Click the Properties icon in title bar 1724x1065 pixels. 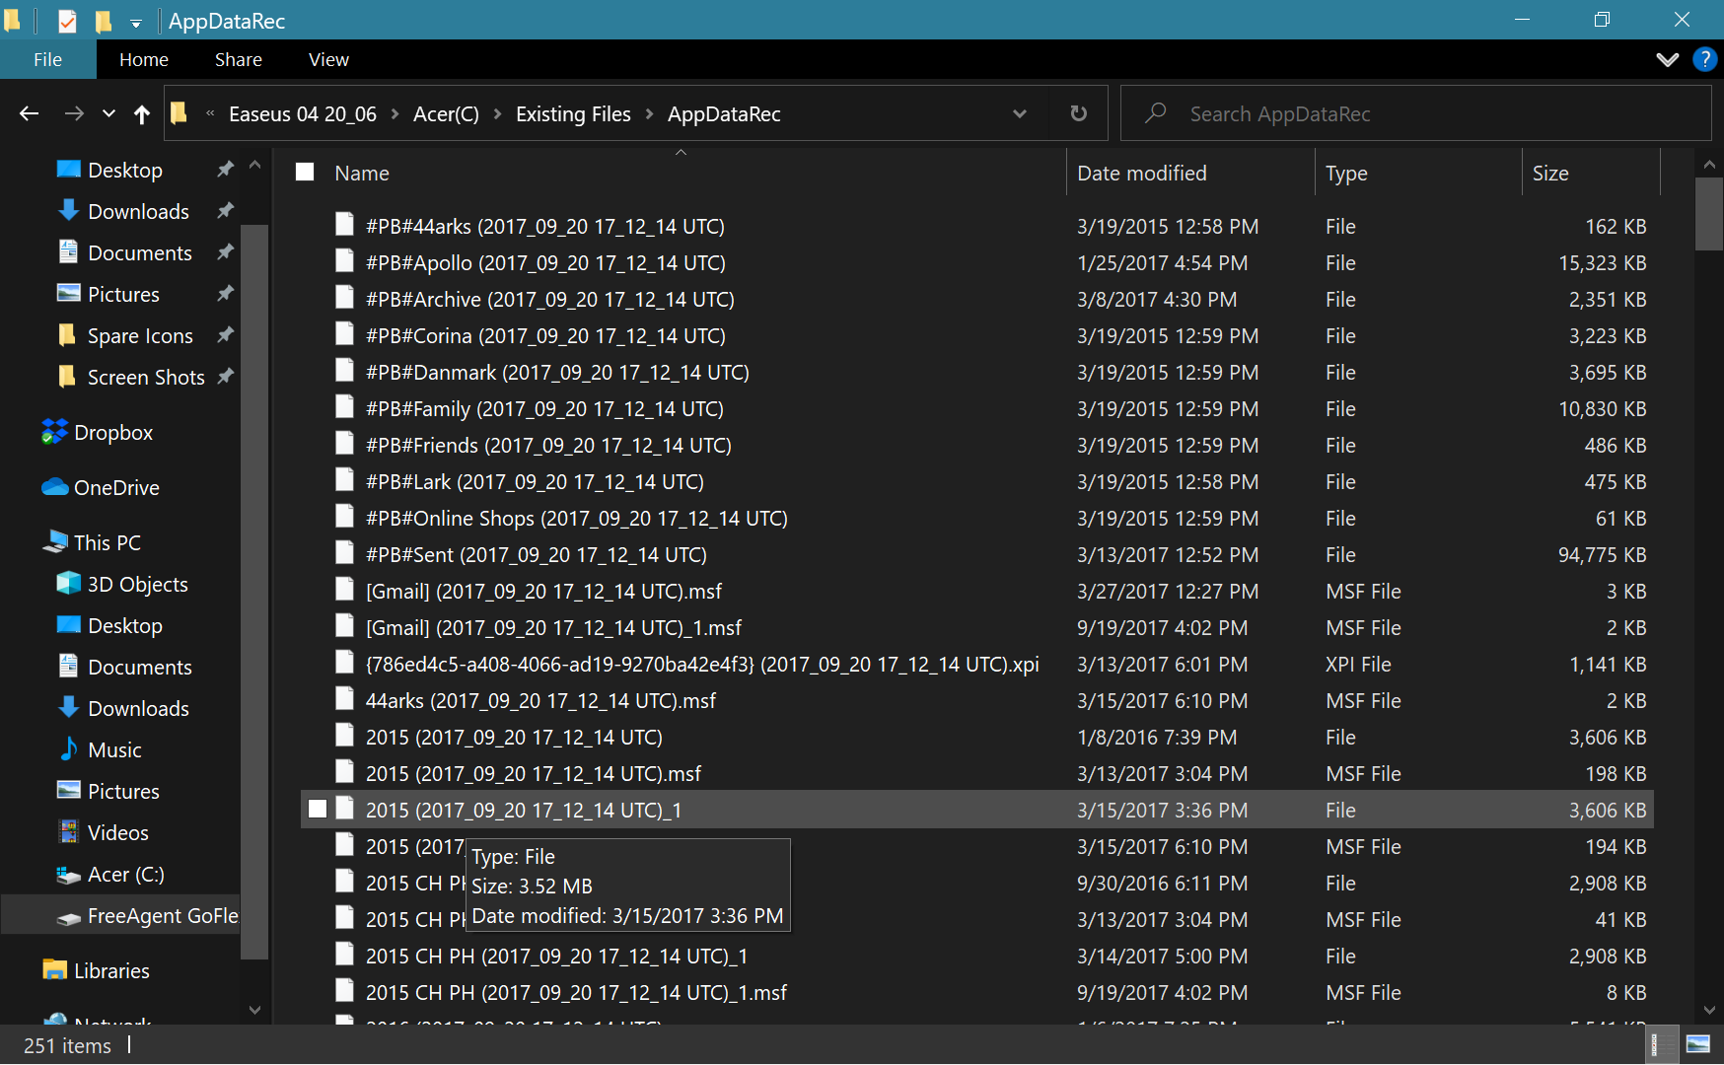67,21
